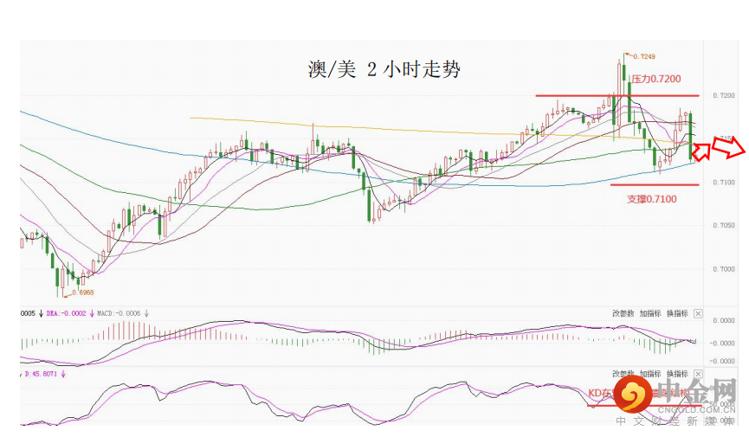Open 换指标 in the MACD panel
749x437 pixels.
(676, 313)
